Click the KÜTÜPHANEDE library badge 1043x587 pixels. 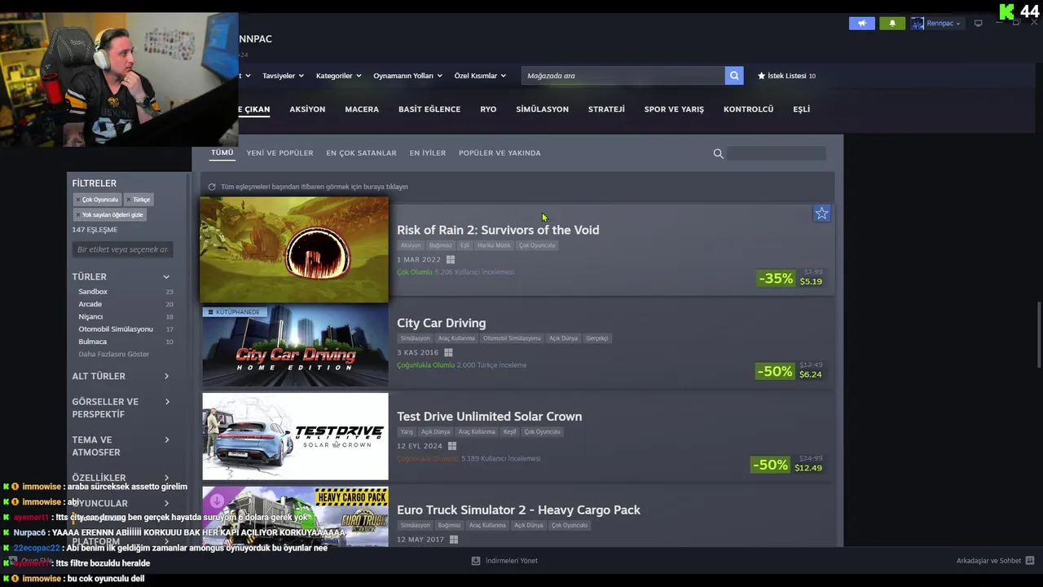click(233, 312)
